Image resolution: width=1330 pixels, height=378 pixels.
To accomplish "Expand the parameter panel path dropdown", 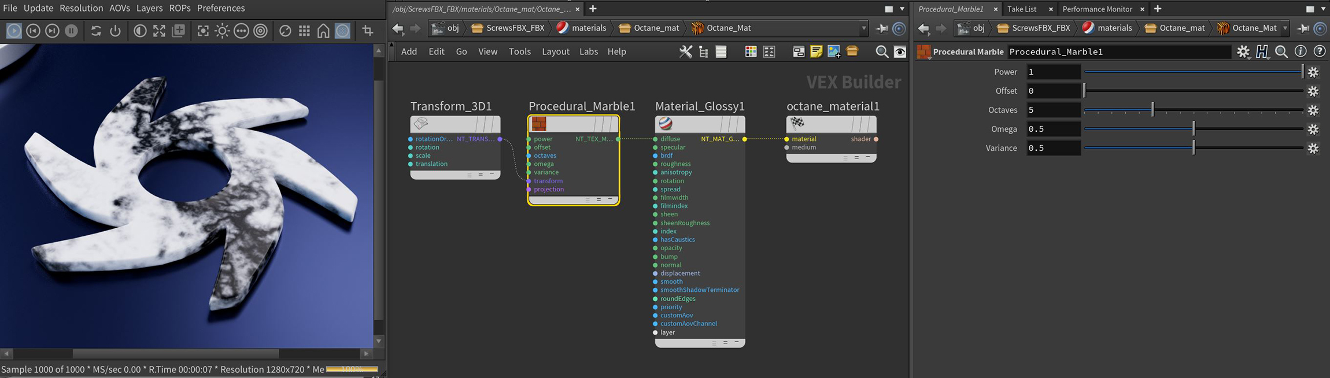I will coord(1285,28).
